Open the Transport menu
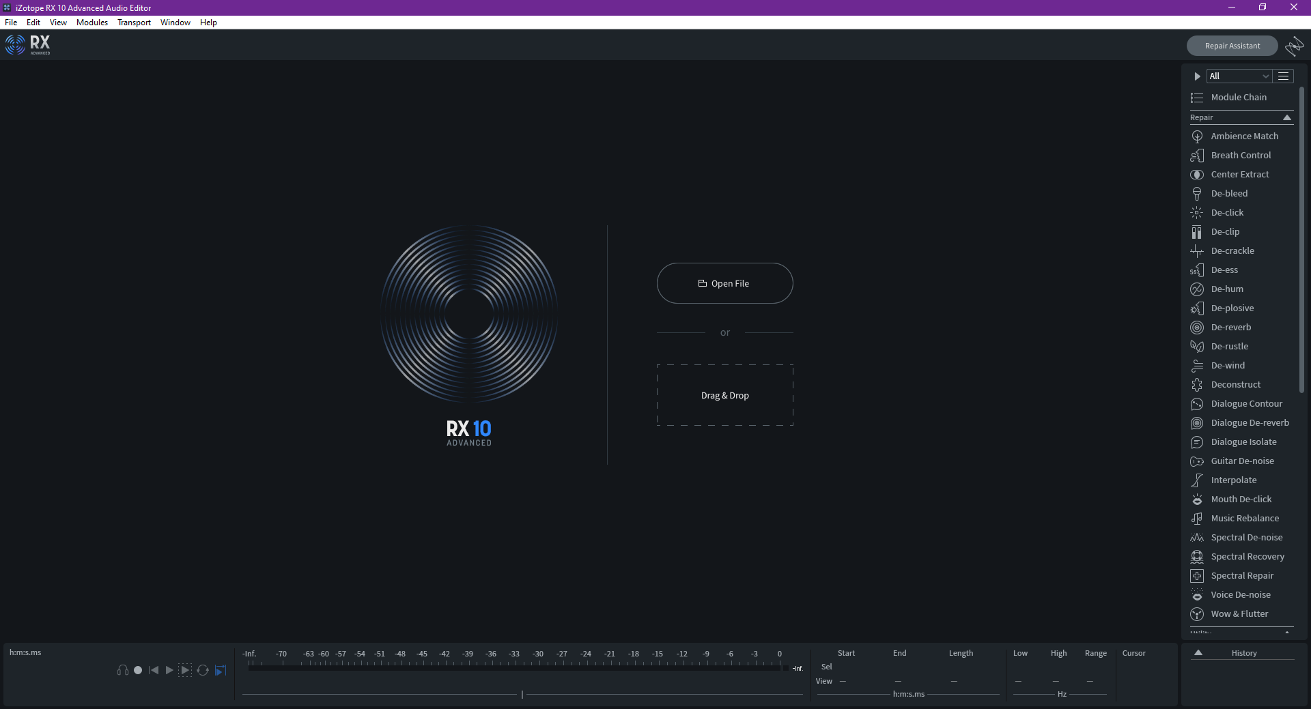This screenshot has height=709, width=1311. coord(134,23)
